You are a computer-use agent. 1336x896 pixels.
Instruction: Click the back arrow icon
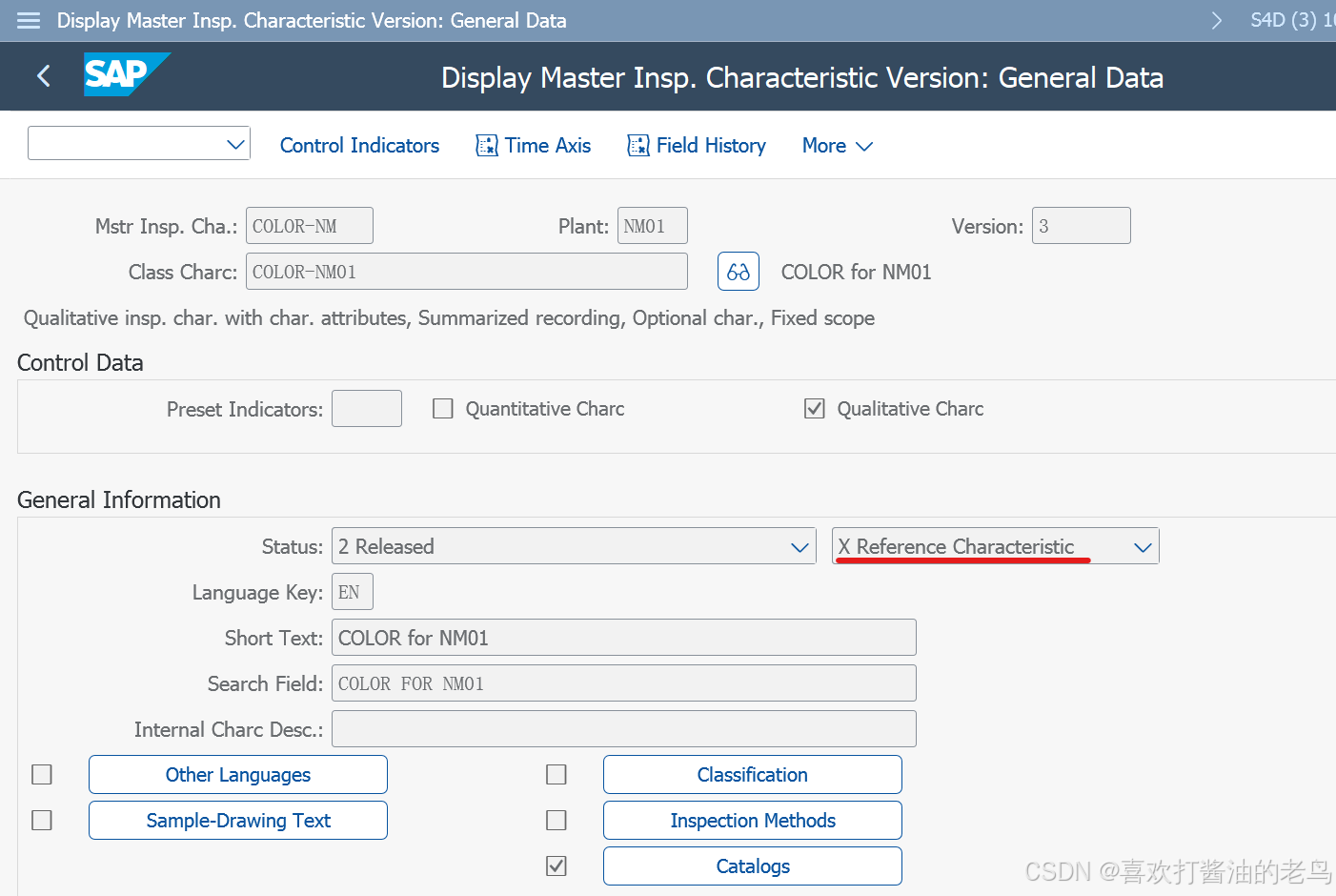click(x=43, y=75)
